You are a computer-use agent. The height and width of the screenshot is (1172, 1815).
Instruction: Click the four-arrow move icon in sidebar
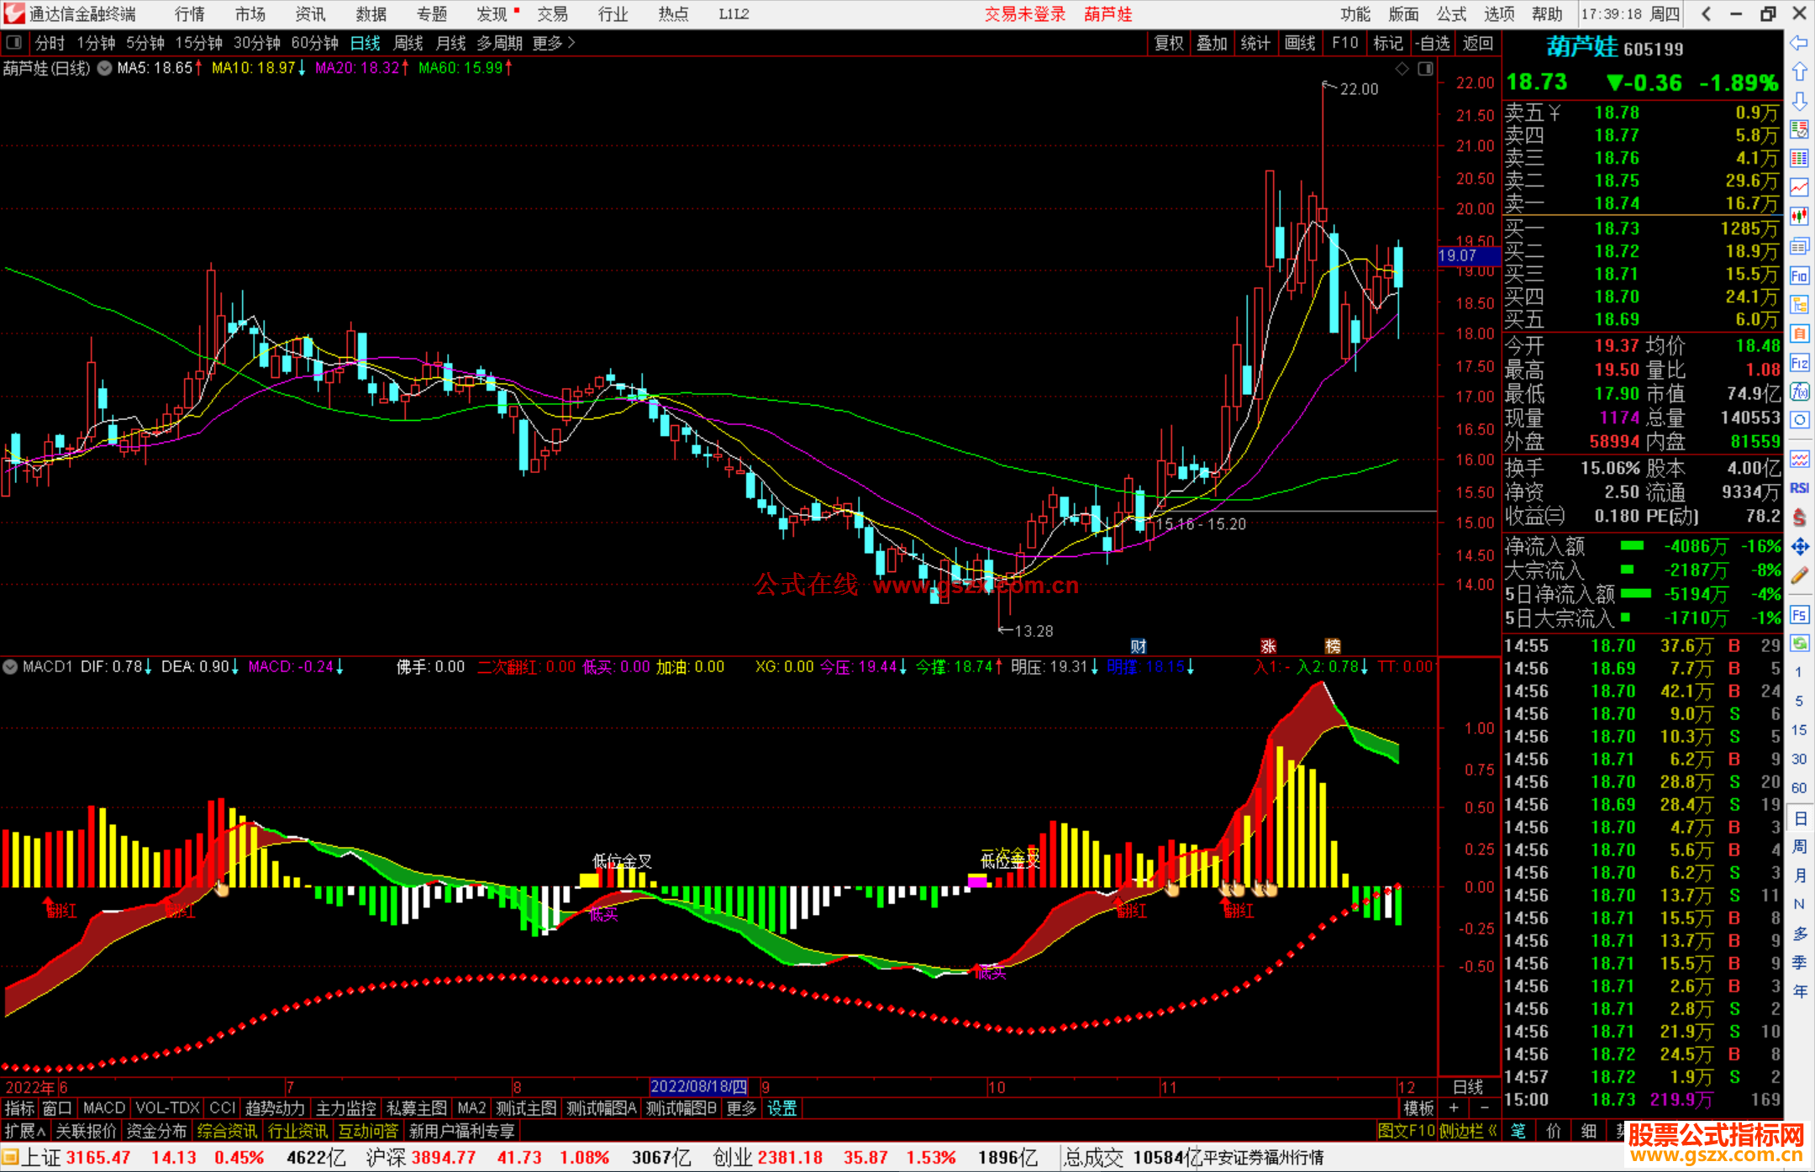click(x=1799, y=547)
